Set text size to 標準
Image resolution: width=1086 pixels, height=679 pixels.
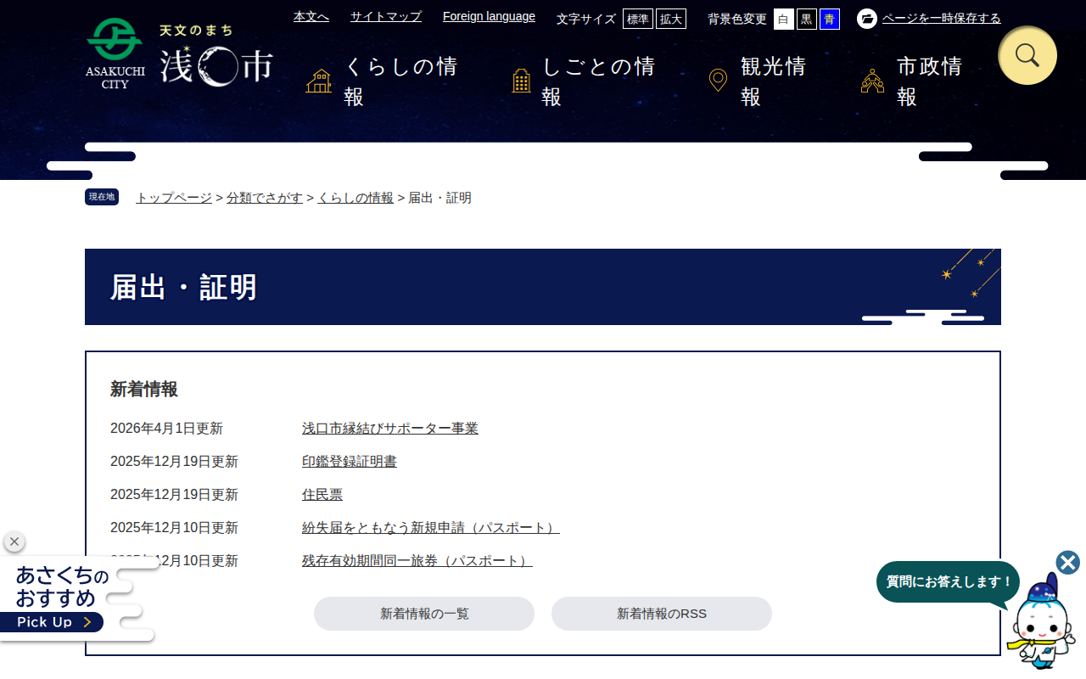click(x=638, y=19)
